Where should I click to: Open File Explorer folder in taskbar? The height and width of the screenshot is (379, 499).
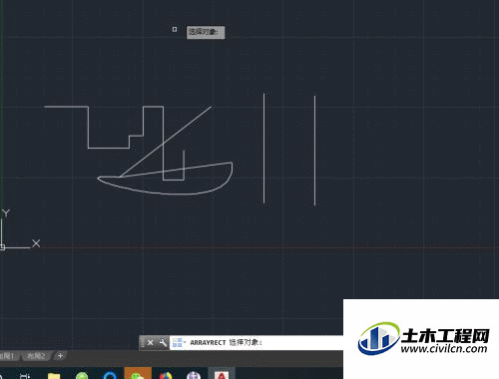tap(54, 376)
